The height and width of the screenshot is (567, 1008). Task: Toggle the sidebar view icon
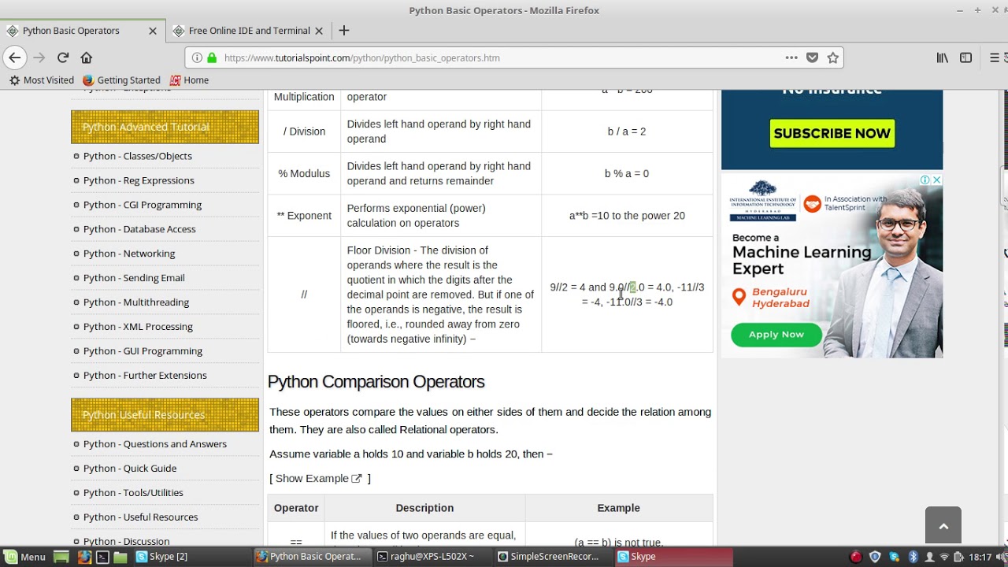(x=966, y=57)
